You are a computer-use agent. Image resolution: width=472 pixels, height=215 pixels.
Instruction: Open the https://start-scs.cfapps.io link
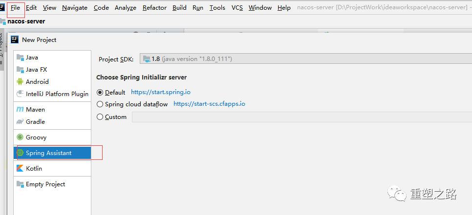[x=209, y=104]
